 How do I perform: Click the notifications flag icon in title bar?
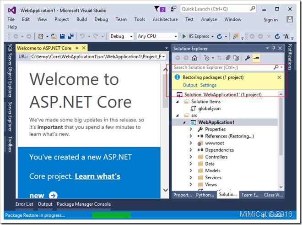coord(160,9)
